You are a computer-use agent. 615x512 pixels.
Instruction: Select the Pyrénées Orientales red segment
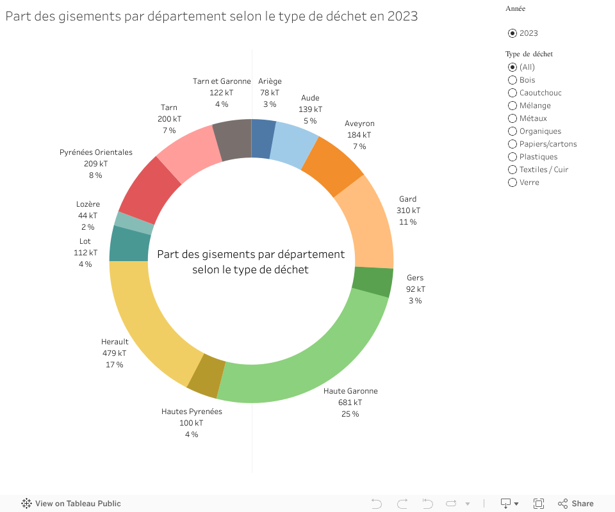tap(149, 191)
